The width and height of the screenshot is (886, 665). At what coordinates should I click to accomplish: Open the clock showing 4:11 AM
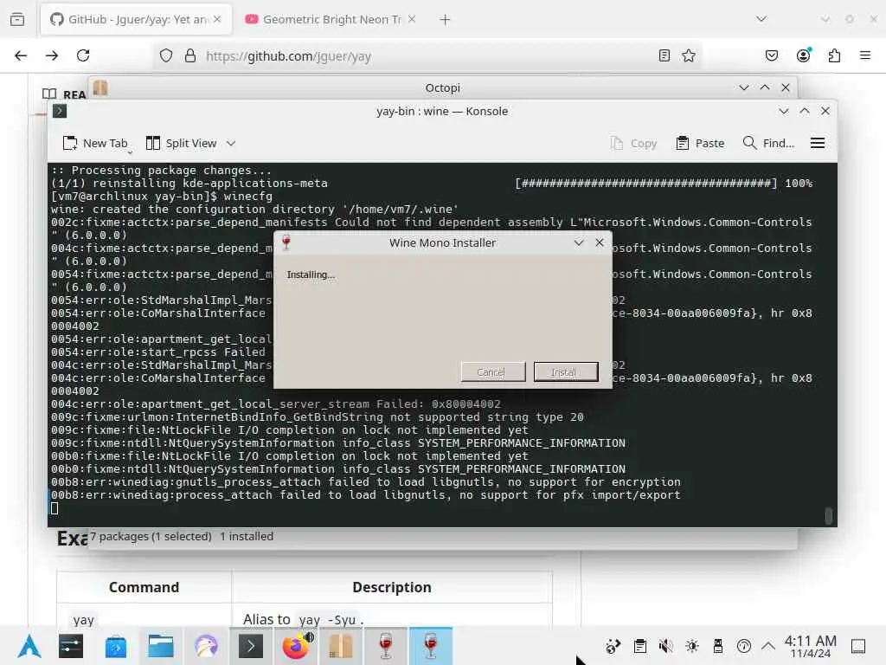811,646
